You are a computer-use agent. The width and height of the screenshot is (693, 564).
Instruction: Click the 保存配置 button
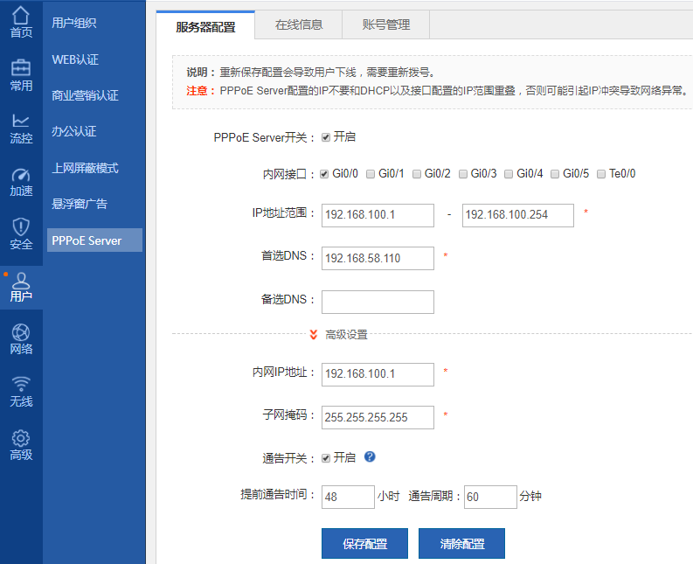coord(364,543)
